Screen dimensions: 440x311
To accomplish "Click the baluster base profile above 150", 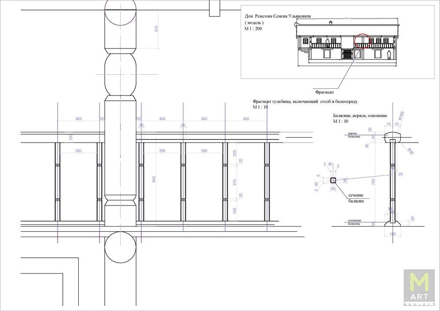I will pyautogui.click(x=391, y=223).
